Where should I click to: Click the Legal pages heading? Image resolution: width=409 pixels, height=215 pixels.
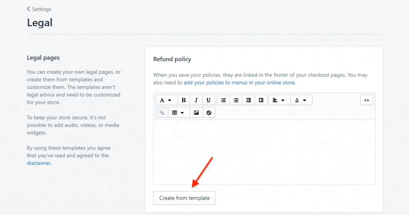pyautogui.click(x=43, y=58)
